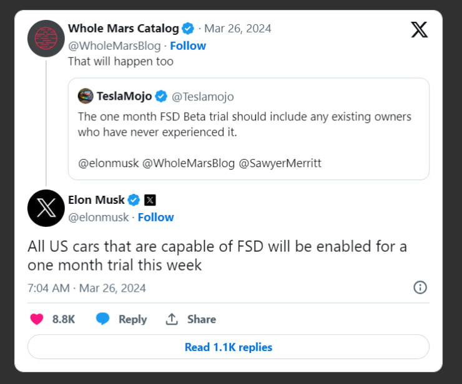Click Whole Mars Catalog verified badge
Image resolution: width=462 pixels, height=384 pixels.
tap(187, 29)
